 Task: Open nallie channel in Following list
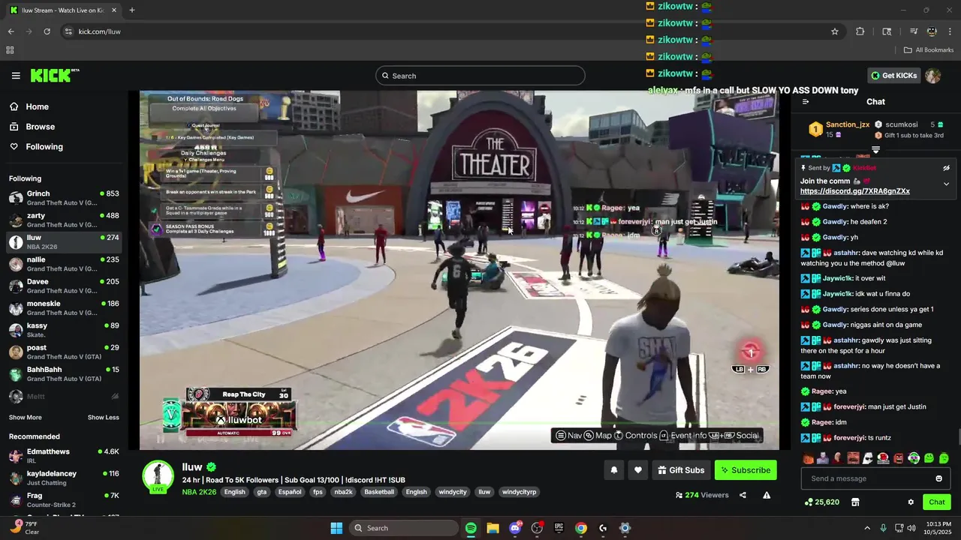pyautogui.click(x=64, y=264)
